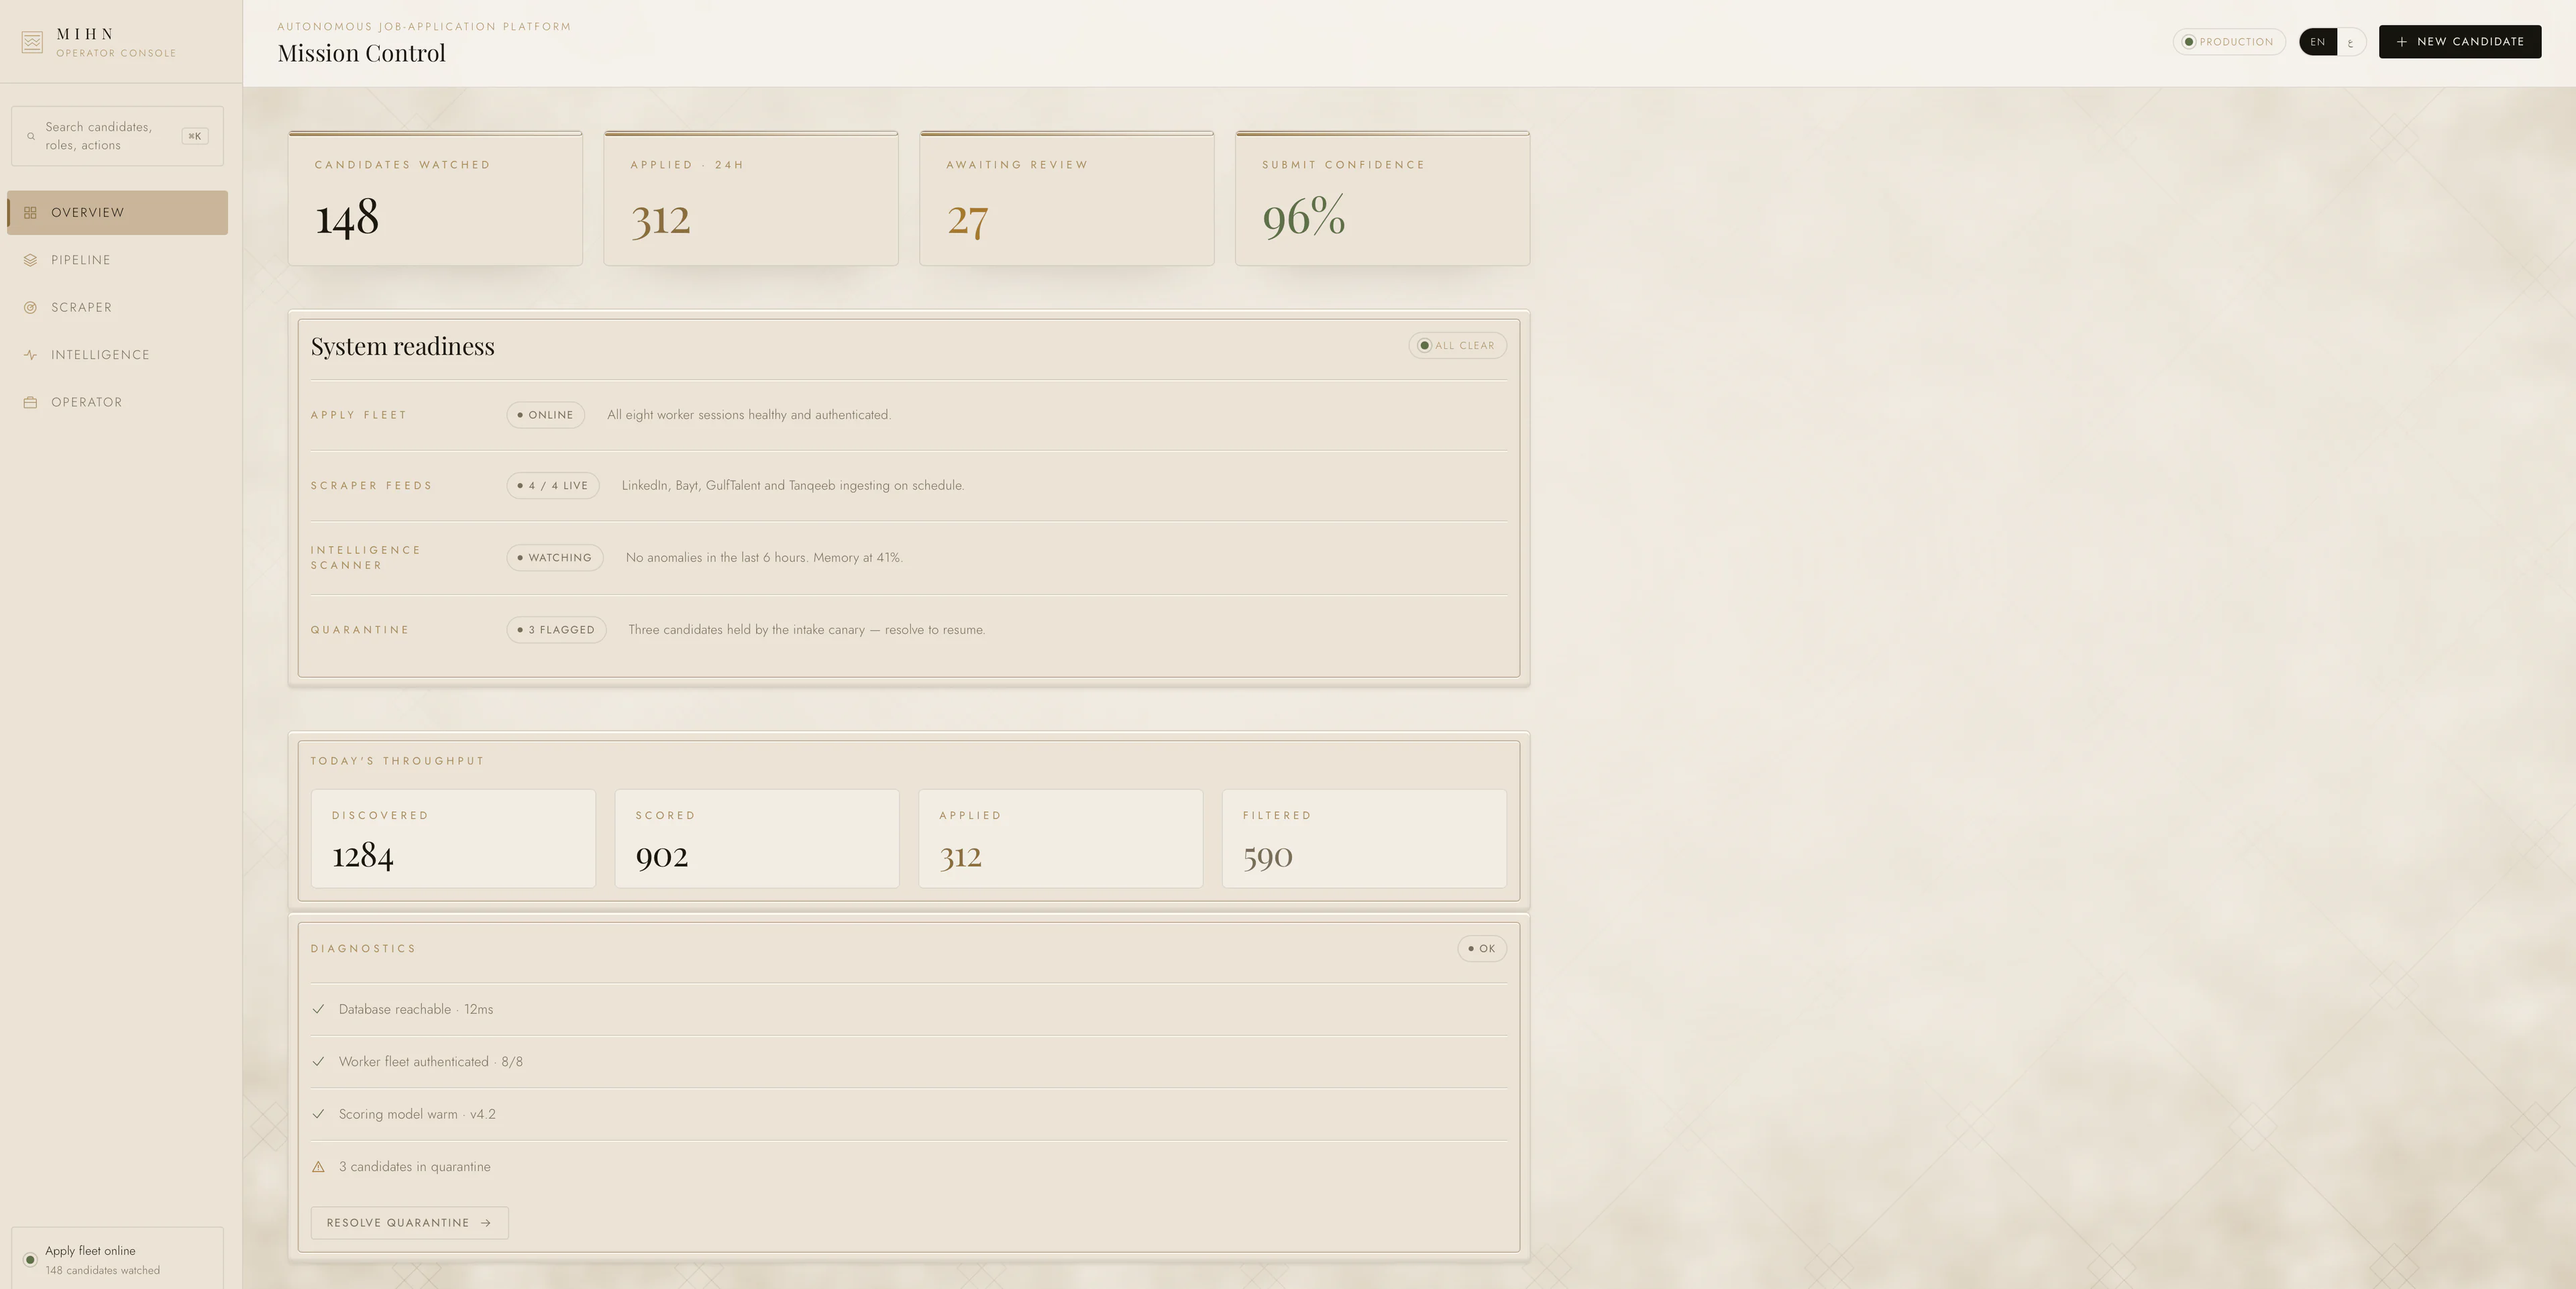Click the Overview grid icon in the sidebar
The width and height of the screenshot is (2576, 1289).
click(x=31, y=213)
